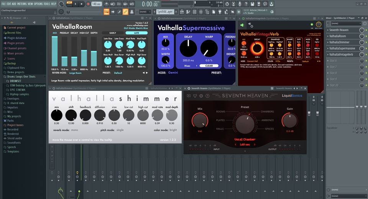Click the CHAMBERS category in Seventh Heaven
The image size is (368, 199).
tap(267, 112)
